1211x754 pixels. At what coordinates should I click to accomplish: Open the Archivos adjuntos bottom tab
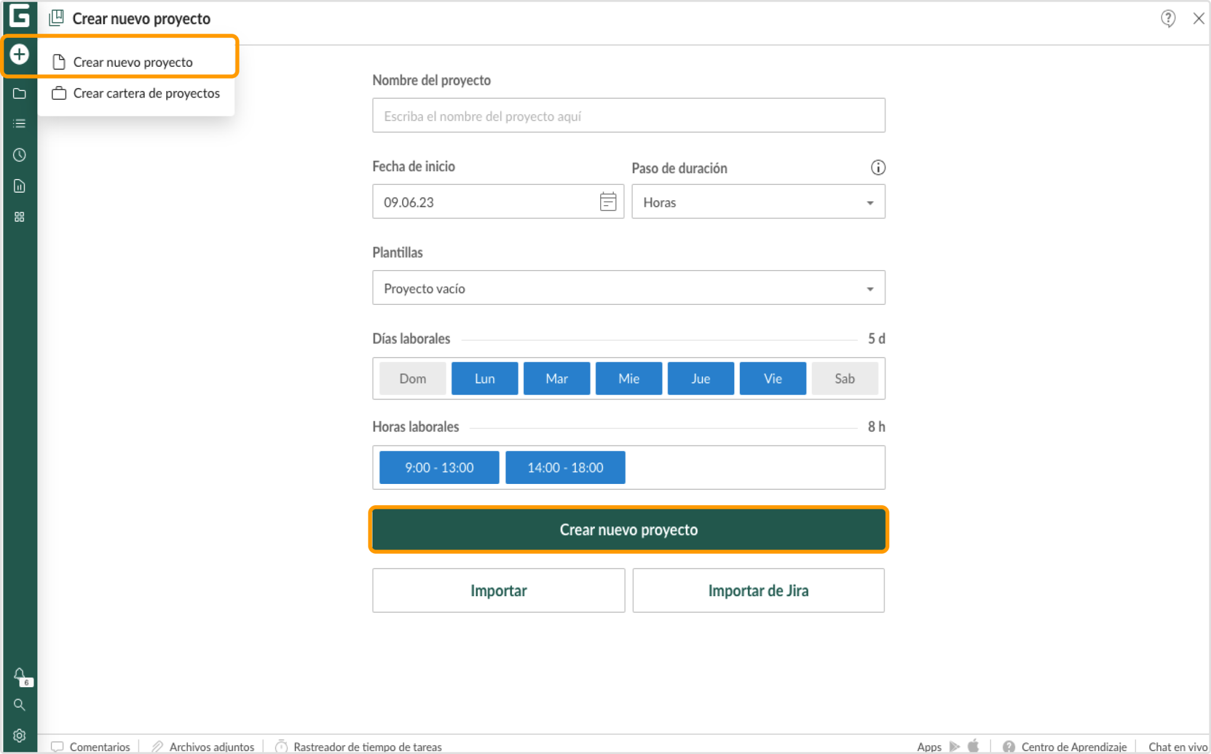(203, 746)
